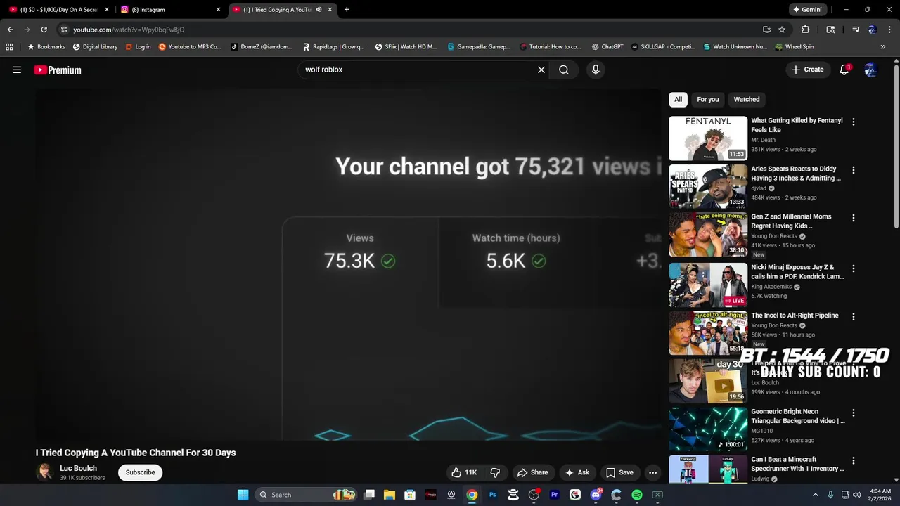Open options for Gen Z Moms video

coord(854,218)
